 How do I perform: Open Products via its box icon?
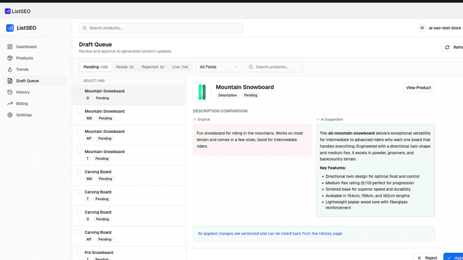point(10,58)
